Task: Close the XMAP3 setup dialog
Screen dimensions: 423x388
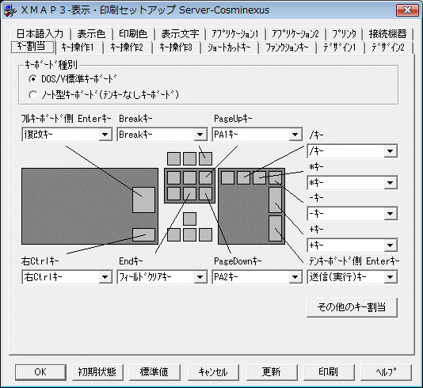Action: [407, 10]
